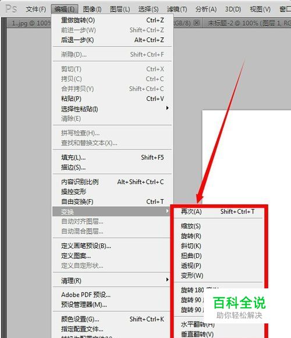
Task: Select 变形(W) warp transform
Action: coord(218,276)
